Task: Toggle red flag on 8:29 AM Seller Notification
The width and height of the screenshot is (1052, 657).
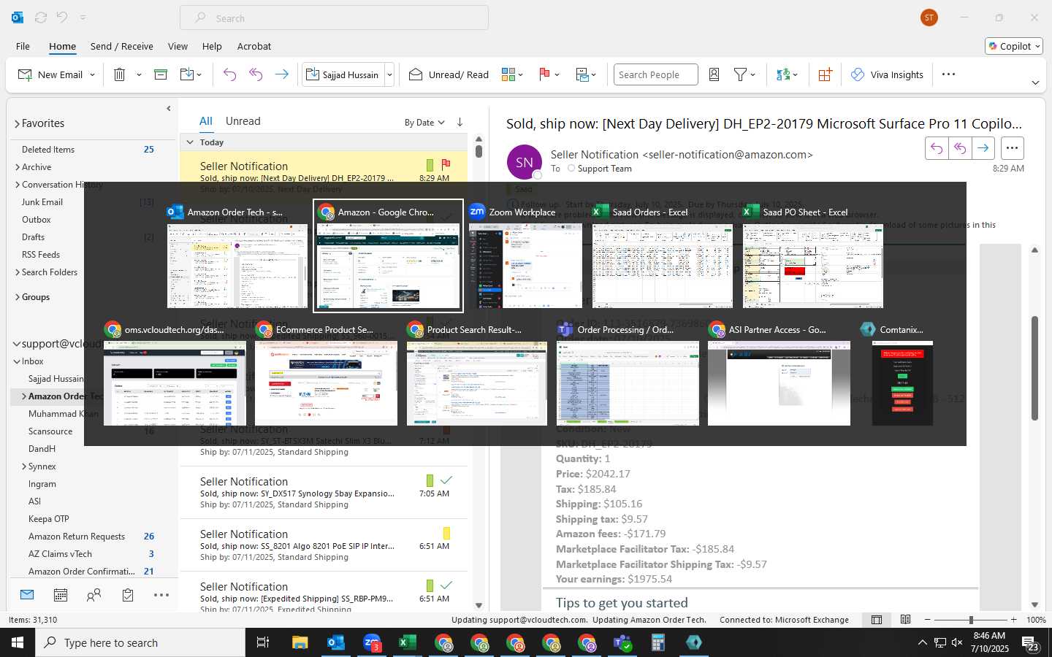Action: pyautogui.click(x=446, y=164)
